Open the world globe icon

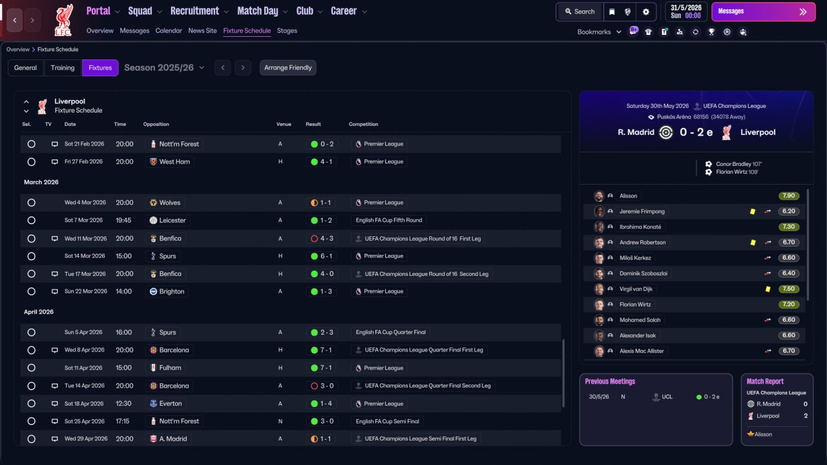(x=628, y=12)
